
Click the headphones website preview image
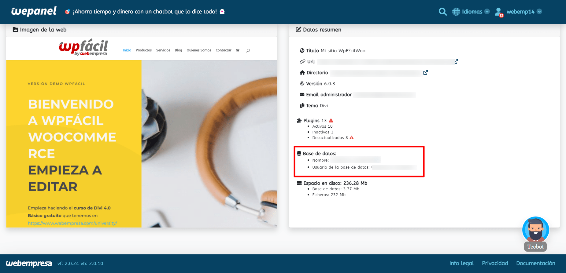coord(209,144)
